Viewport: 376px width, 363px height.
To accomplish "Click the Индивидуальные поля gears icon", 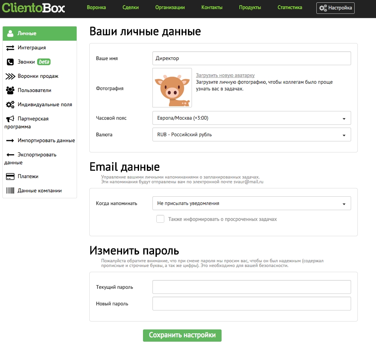I will click(x=10, y=105).
